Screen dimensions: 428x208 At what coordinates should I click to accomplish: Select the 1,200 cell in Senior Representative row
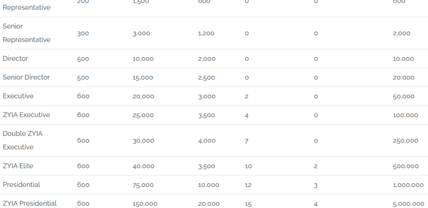[206, 33]
